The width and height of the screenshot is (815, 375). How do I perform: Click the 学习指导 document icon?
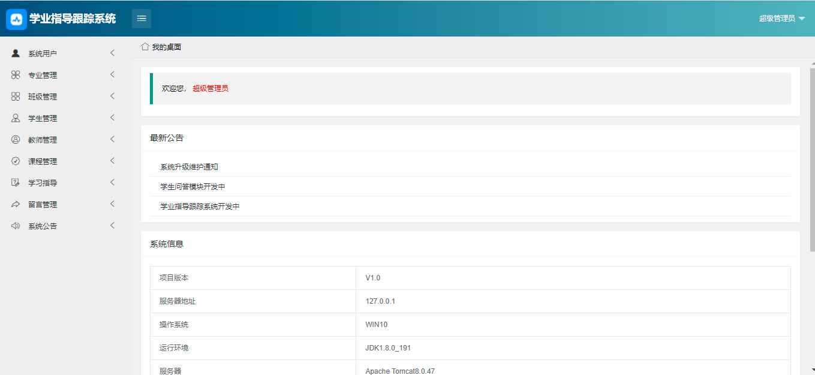click(16, 183)
